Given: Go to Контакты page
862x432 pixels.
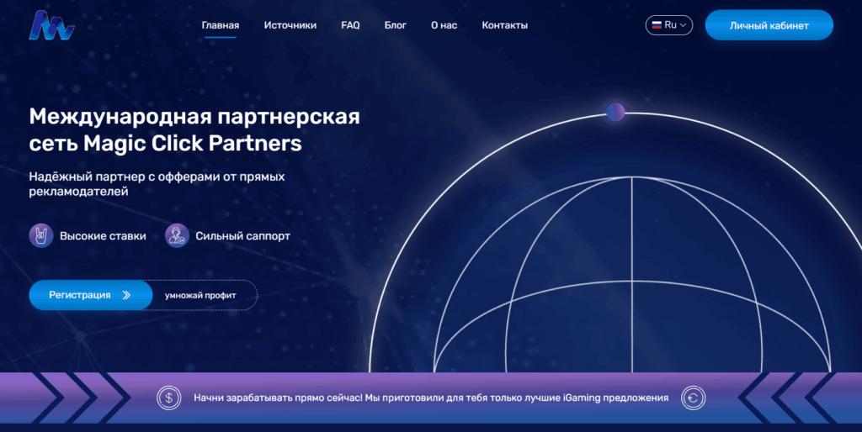Looking at the screenshot, I should pyautogui.click(x=505, y=25).
